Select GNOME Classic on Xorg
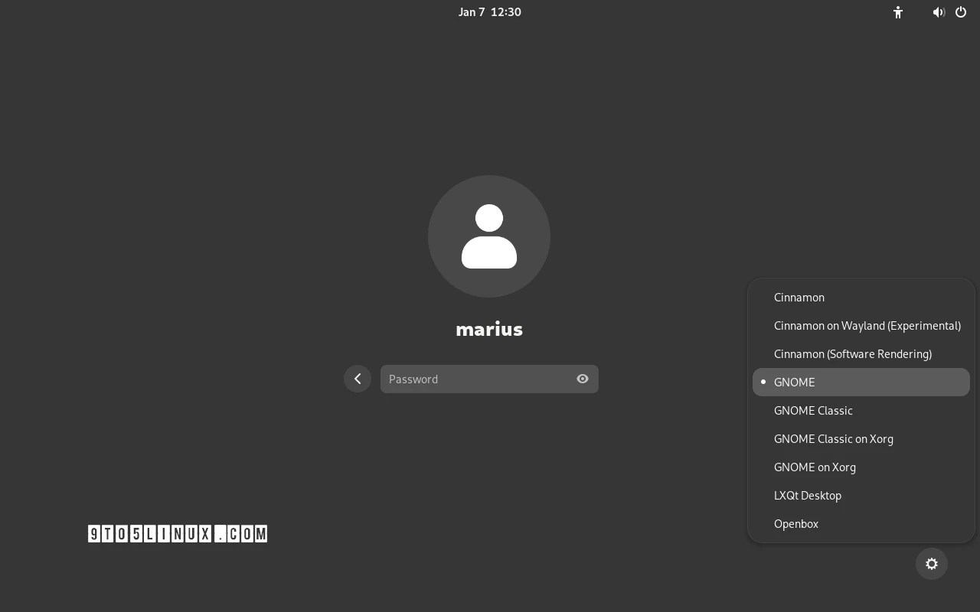The image size is (980, 612). [834, 438]
